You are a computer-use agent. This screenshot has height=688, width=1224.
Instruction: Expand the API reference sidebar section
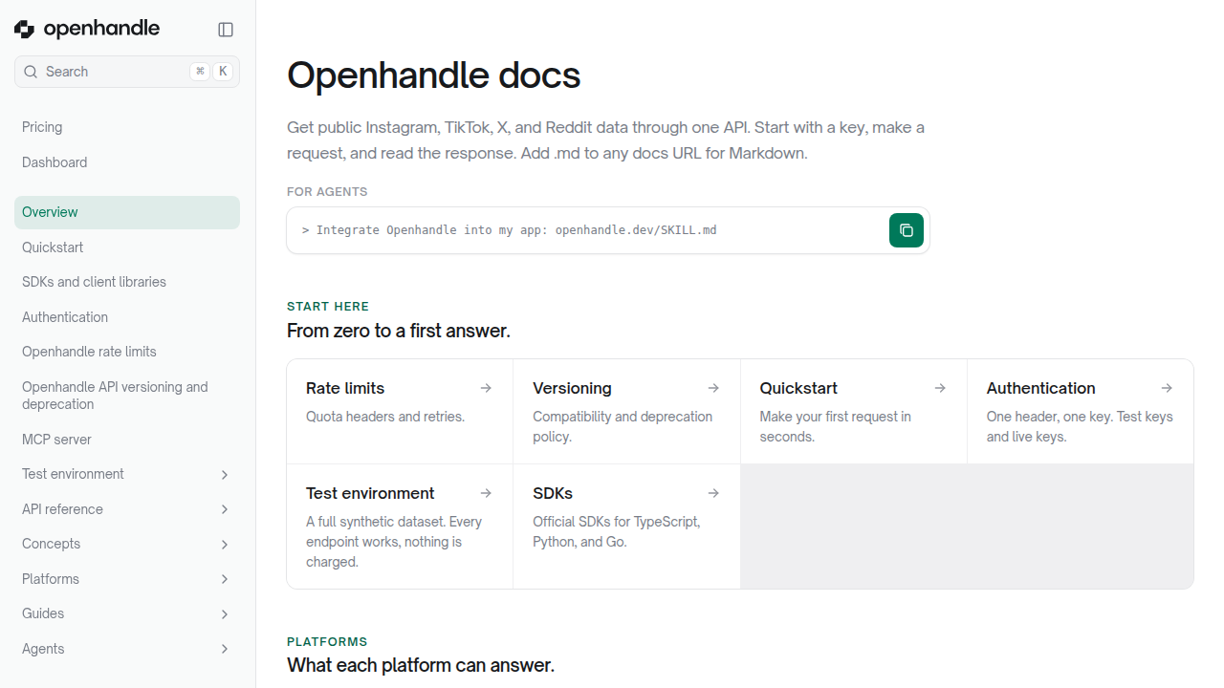coord(225,509)
